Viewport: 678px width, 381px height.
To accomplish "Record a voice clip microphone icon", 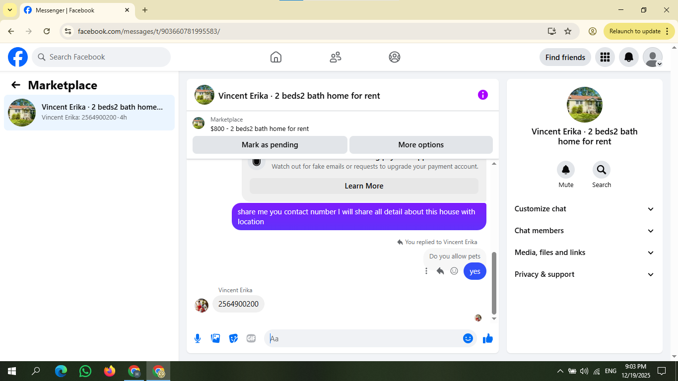I will (198, 338).
